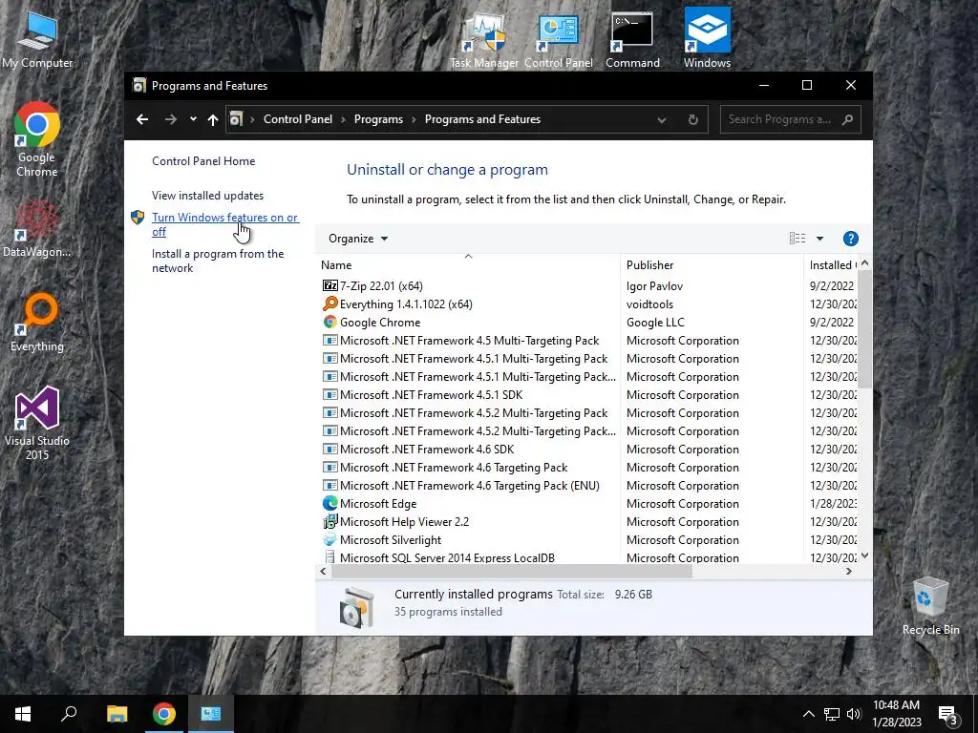Click the Programs breadcrumb

378,119
